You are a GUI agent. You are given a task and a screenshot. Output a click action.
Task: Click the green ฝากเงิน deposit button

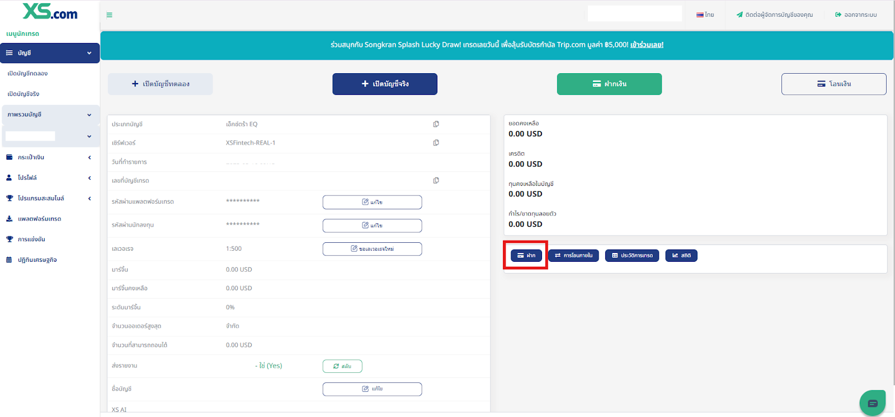point(609,84)
